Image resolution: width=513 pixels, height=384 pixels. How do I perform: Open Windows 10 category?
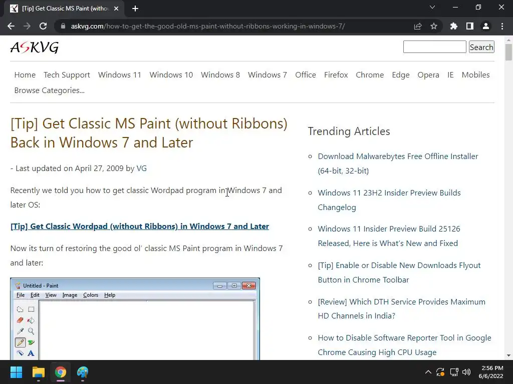pyautogui.click(x=171, y=75)
